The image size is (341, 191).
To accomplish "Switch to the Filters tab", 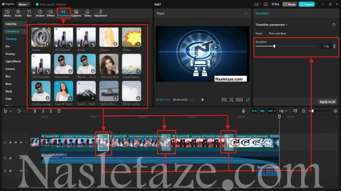I will click(88, 13).
